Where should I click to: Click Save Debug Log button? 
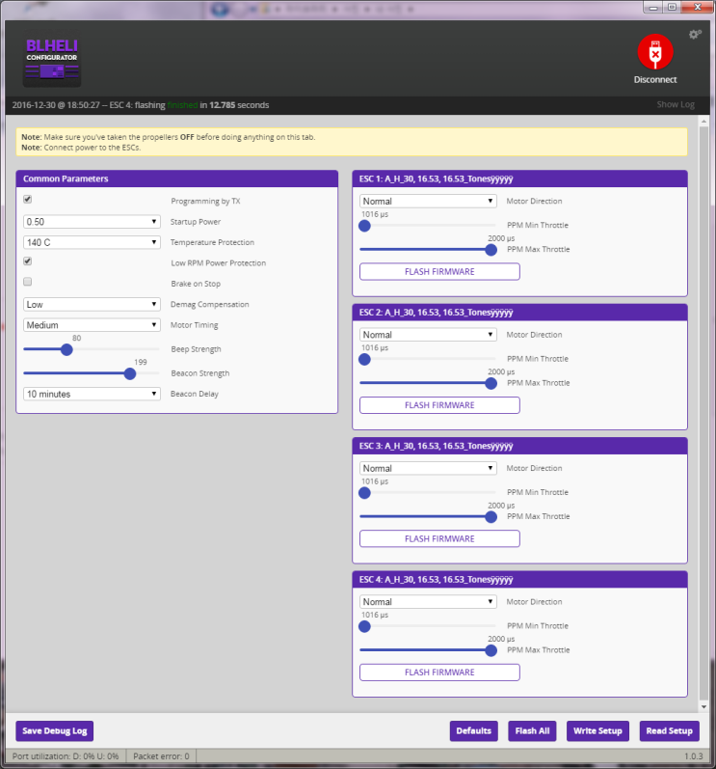(55, 731)
